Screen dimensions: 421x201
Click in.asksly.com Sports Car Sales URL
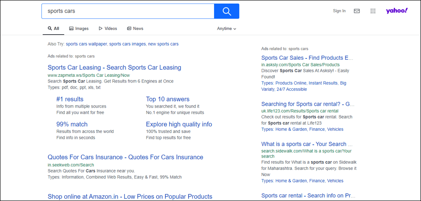(x=301, y=65)
